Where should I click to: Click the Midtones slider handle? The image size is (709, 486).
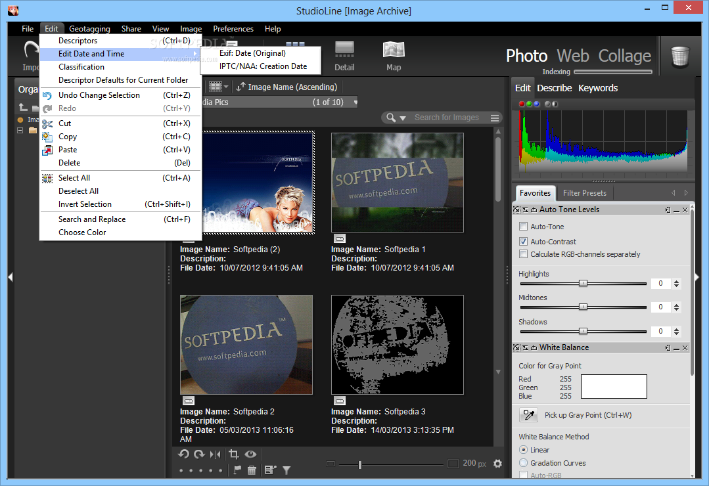tap(583, 307)
